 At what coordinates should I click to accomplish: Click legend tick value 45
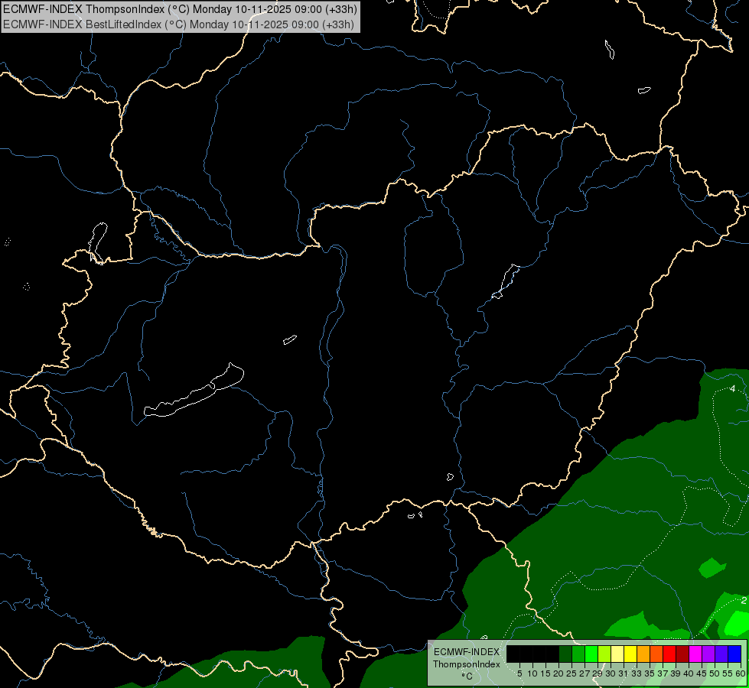702,673
